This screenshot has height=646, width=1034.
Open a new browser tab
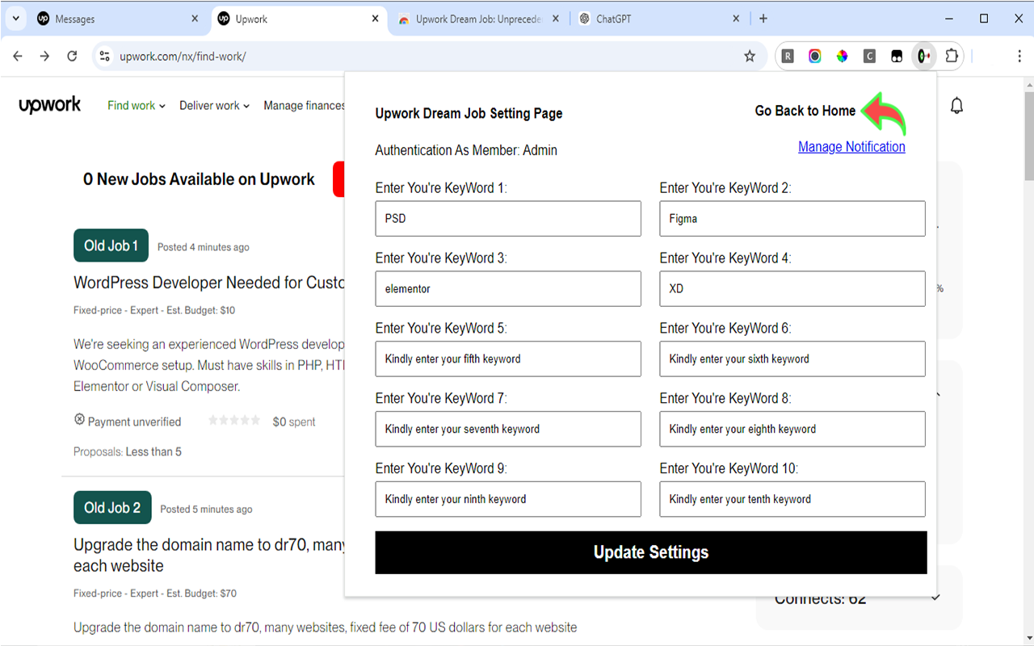(x=763, y=19)
